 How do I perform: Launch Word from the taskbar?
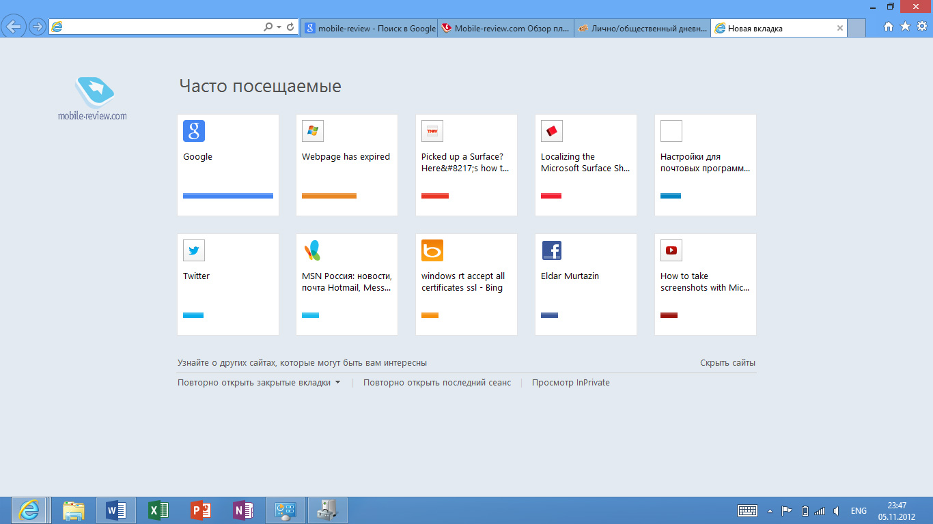pyautogui.click(x=115, y=510)
